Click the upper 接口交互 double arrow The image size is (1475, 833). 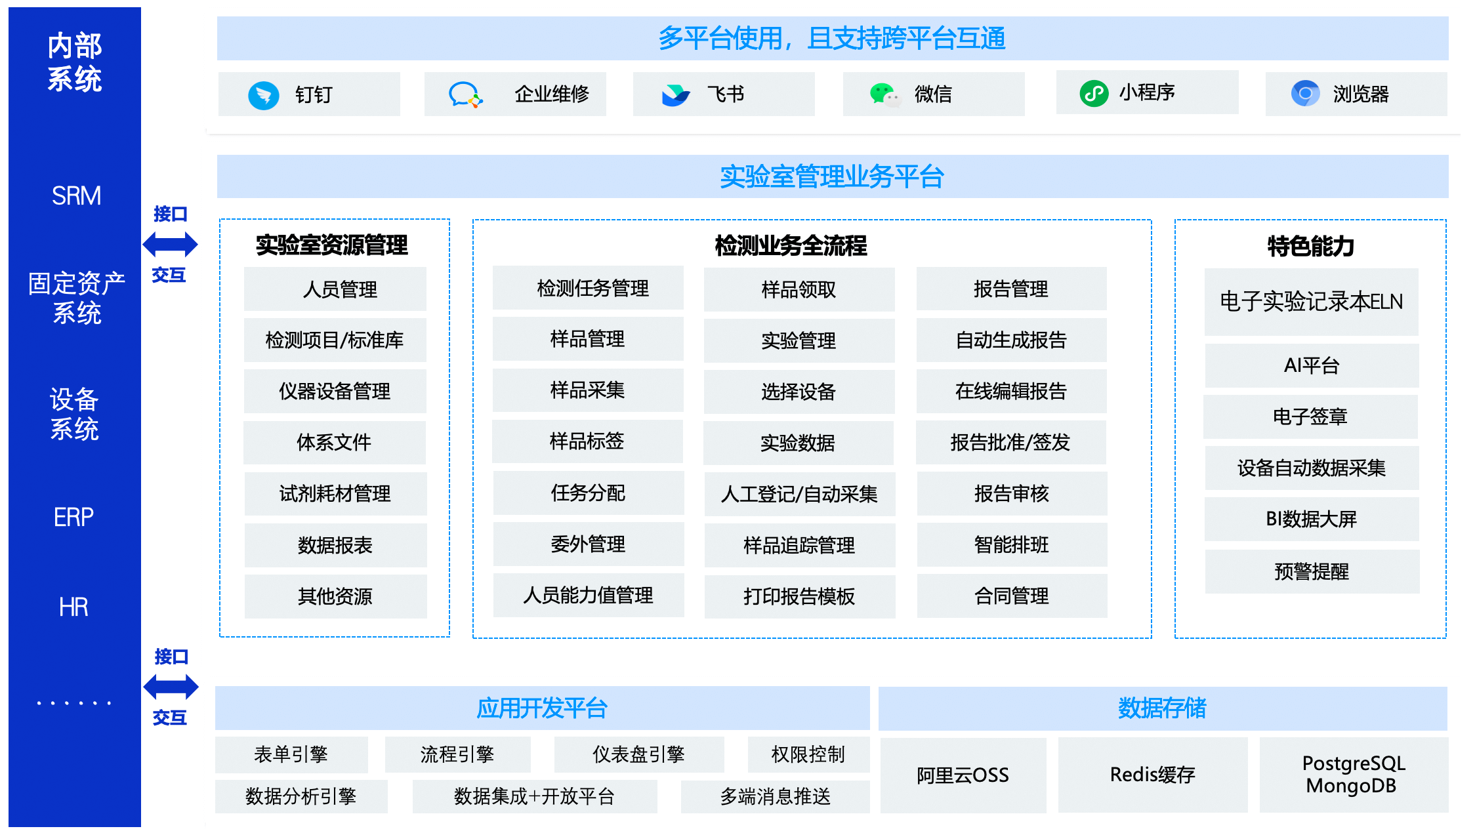170,245
